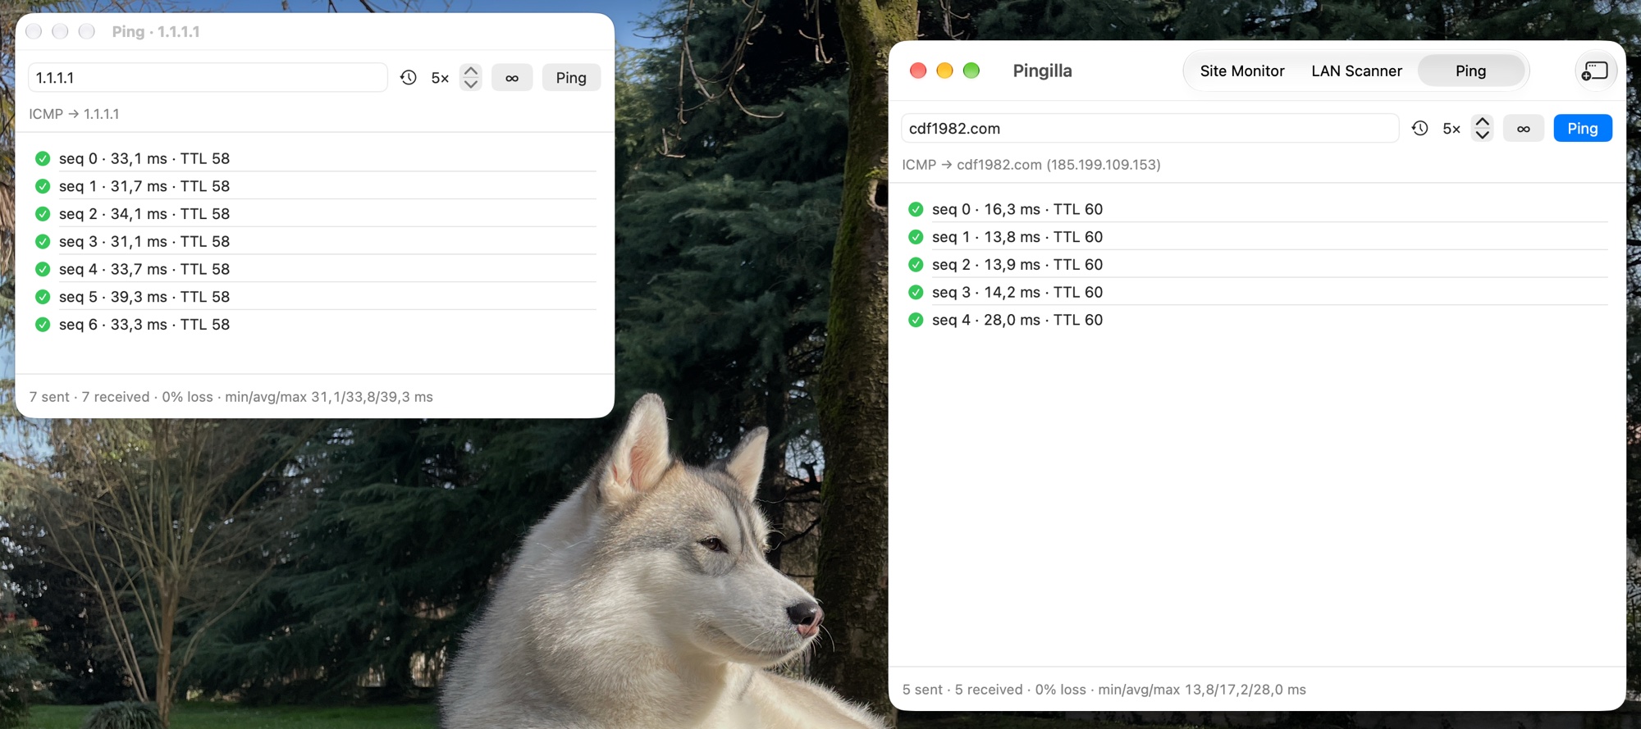Click the green check icon for seq 0 · 33,1 ms
The image size is (1641, 729).
[x=43, y=158]
